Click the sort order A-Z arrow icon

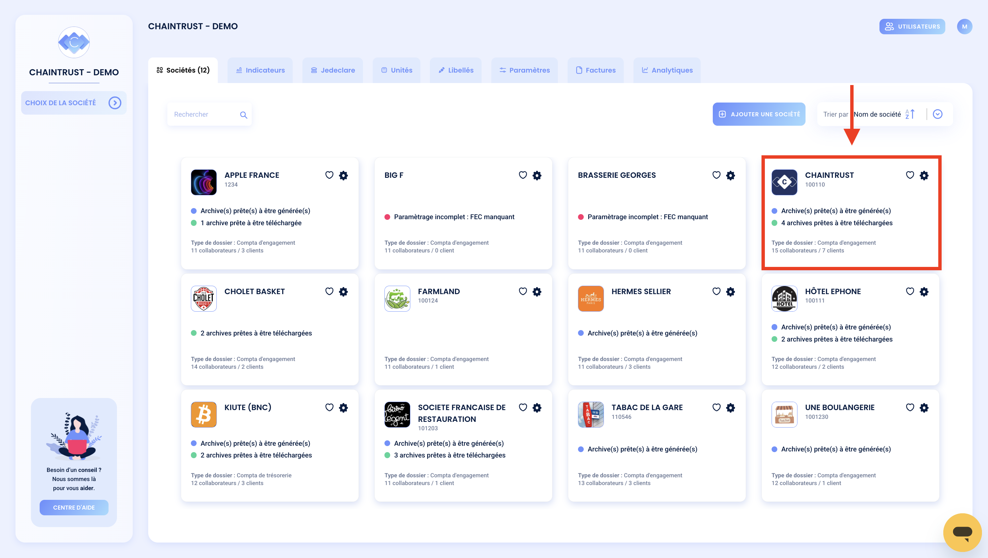click(910, 114)
